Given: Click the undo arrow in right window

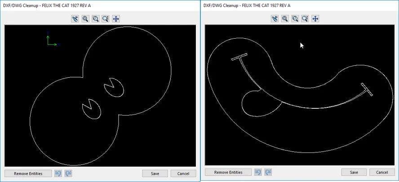Looking at the screenshot, I should [258, 172].
